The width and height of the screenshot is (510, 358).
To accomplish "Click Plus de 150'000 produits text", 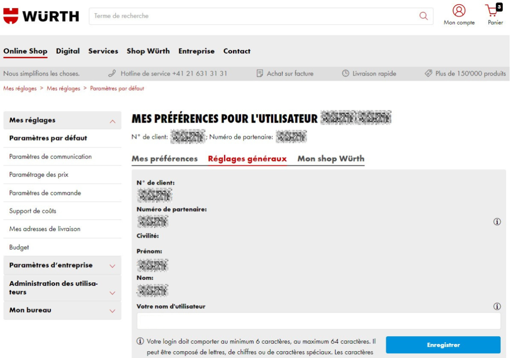I will [470, 74].
